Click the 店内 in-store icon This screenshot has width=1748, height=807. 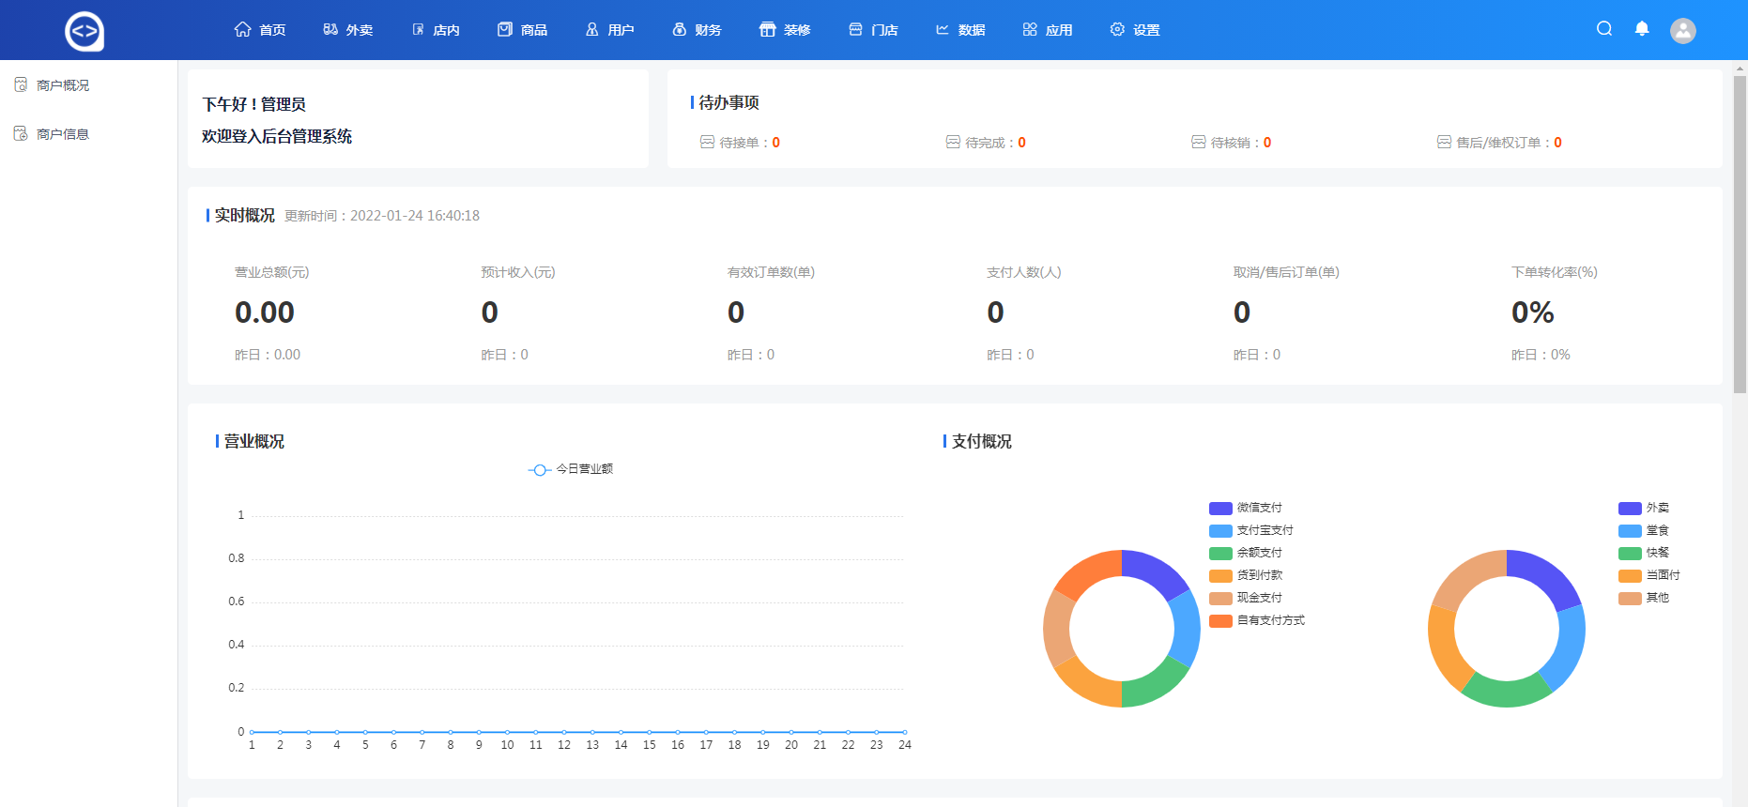click(x=418, y=29)
